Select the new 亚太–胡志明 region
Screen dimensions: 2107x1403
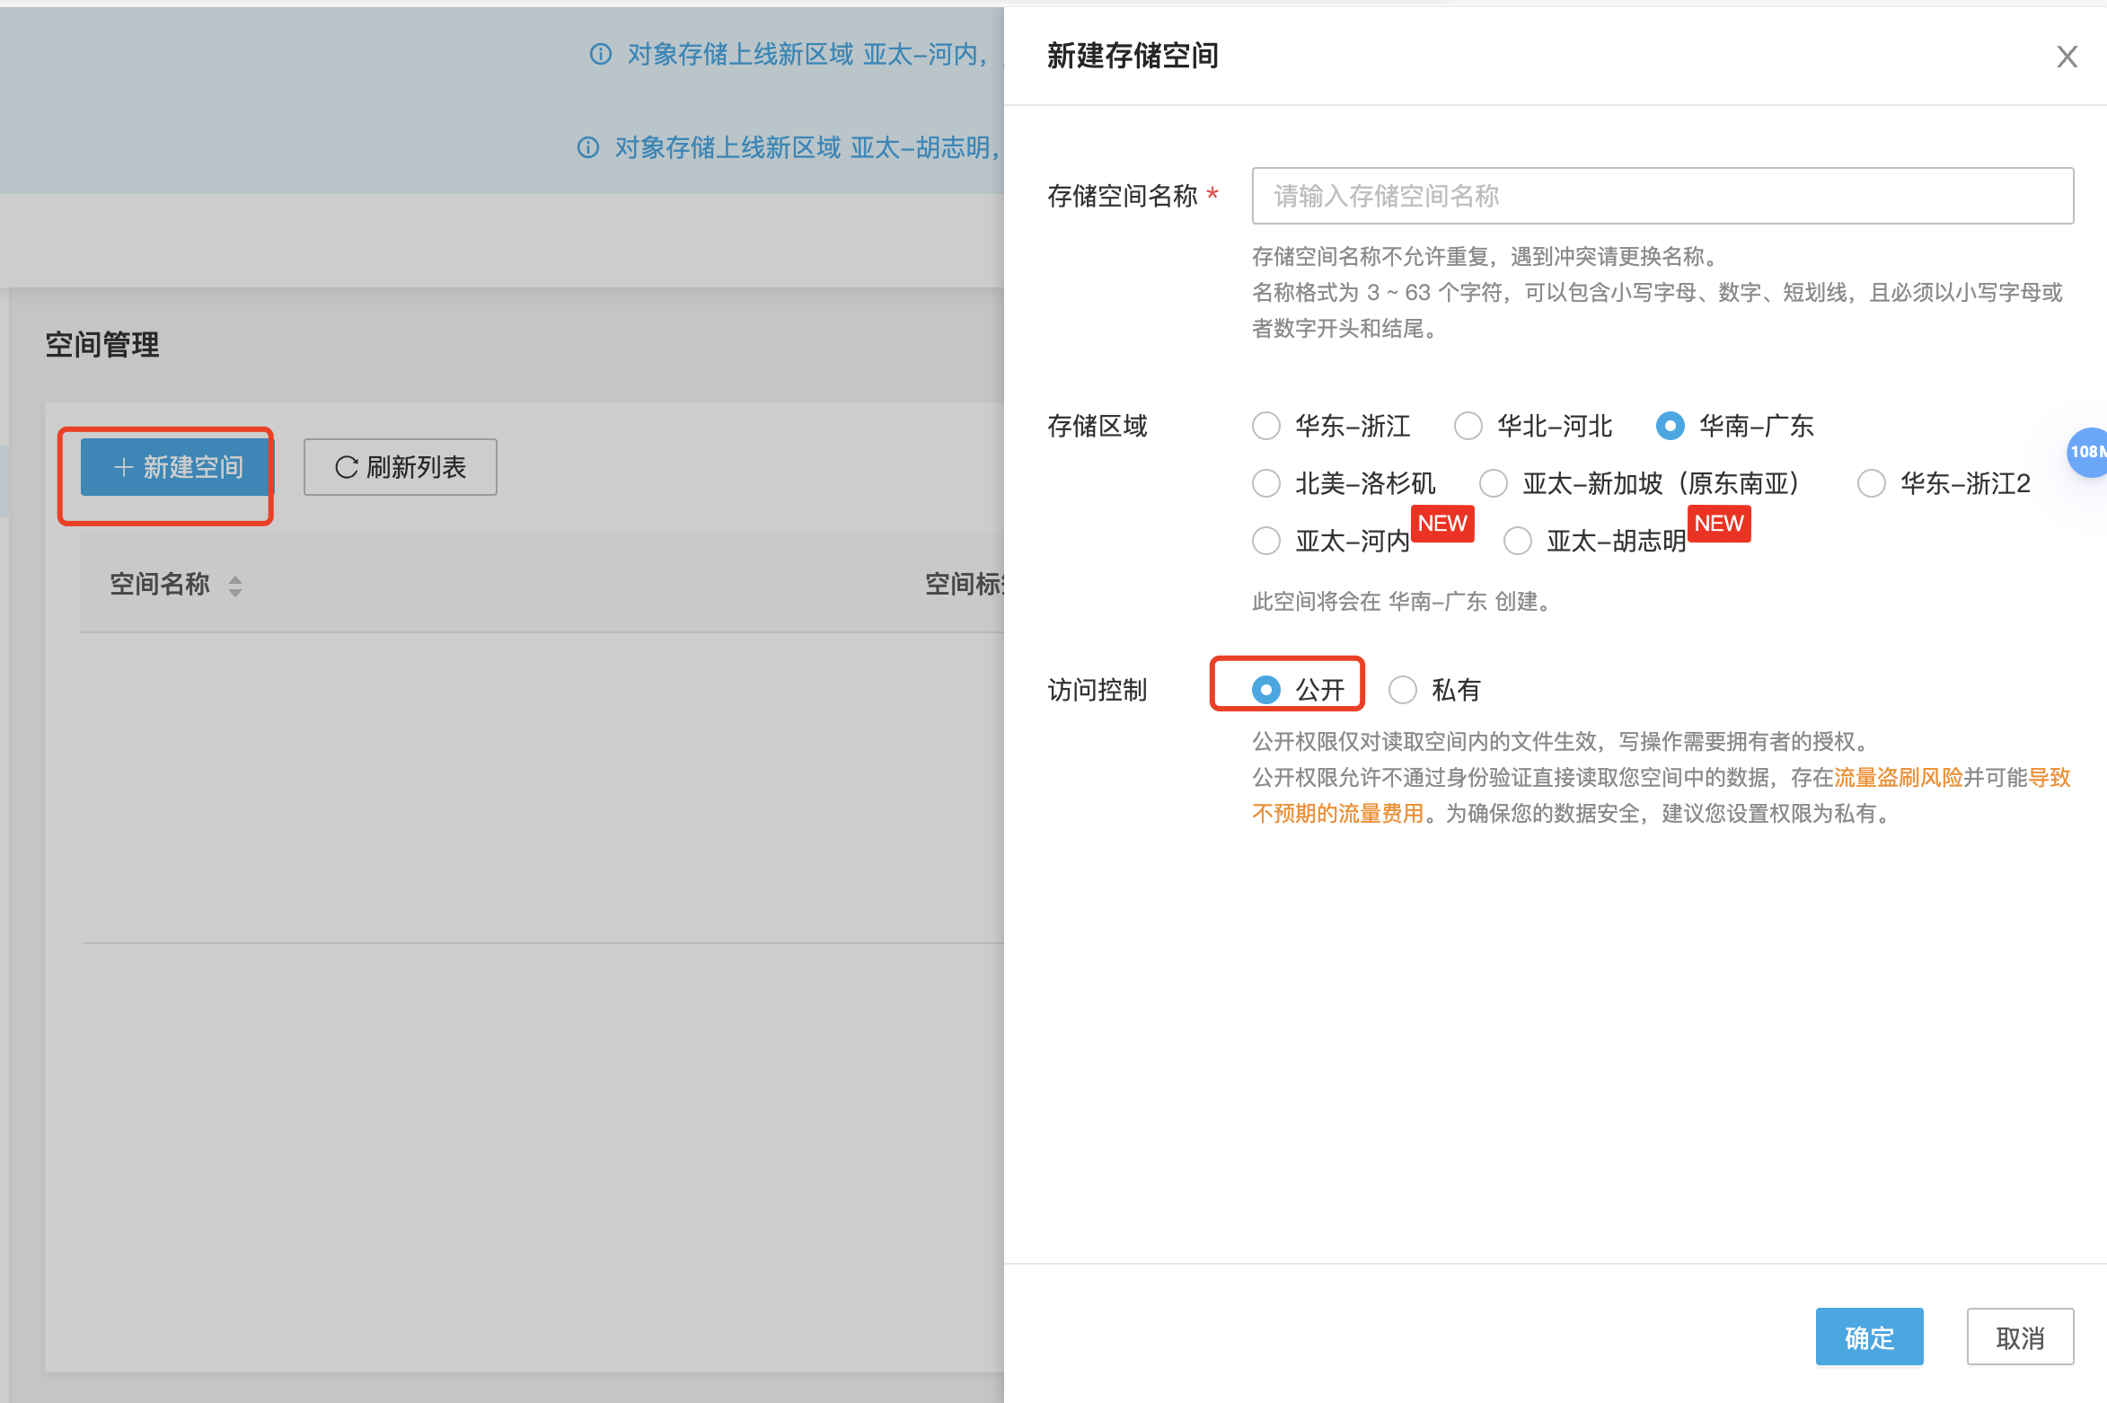pos(1518,541)
